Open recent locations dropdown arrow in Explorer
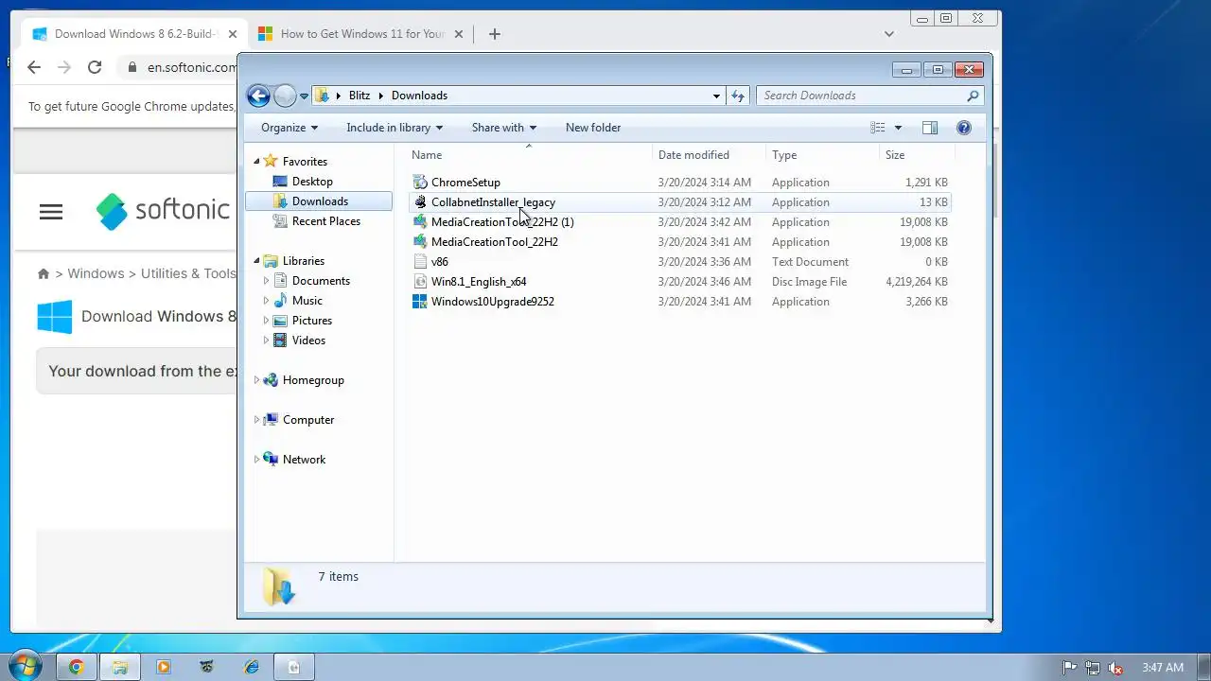The width and height of the screenshot is (1211, 681). coord(304,96)
